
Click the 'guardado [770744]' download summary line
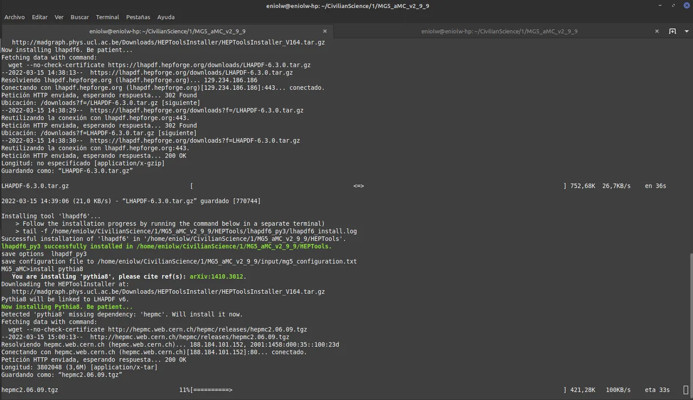(130, 201)
